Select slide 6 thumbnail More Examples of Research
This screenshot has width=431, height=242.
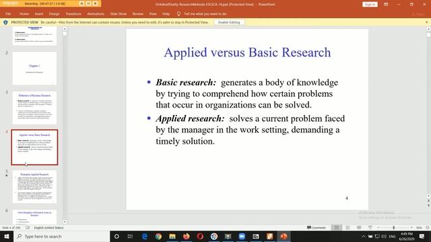pyautogui.click(x=34, y=217)
